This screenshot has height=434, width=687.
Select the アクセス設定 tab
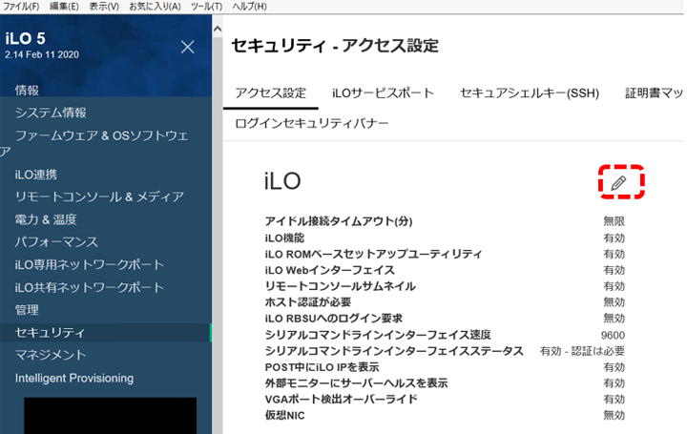point(271,93)
